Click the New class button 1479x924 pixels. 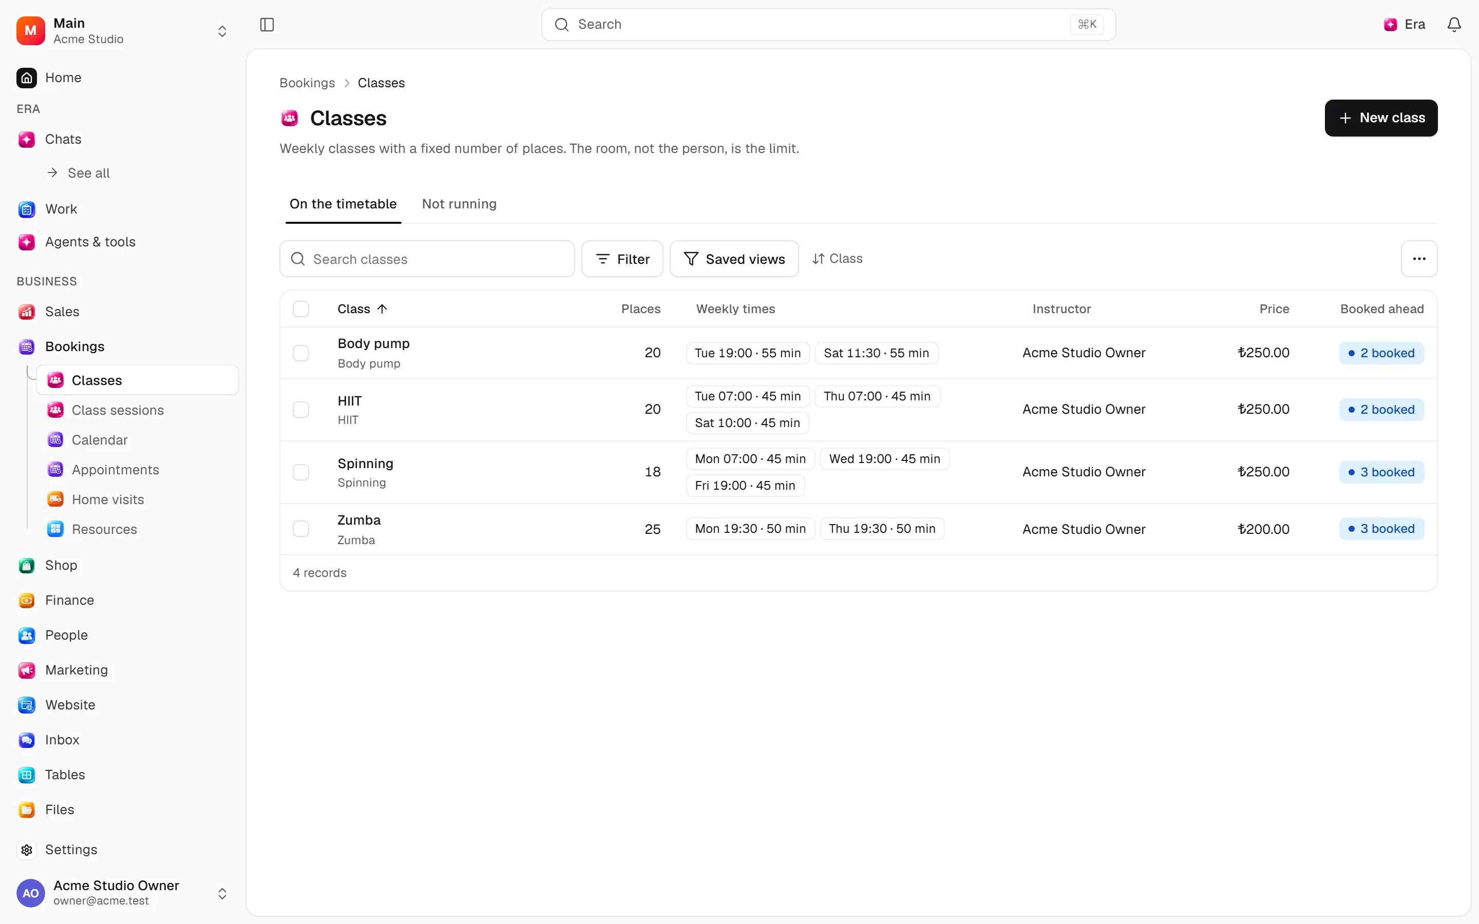click(x=1380, y=118)
